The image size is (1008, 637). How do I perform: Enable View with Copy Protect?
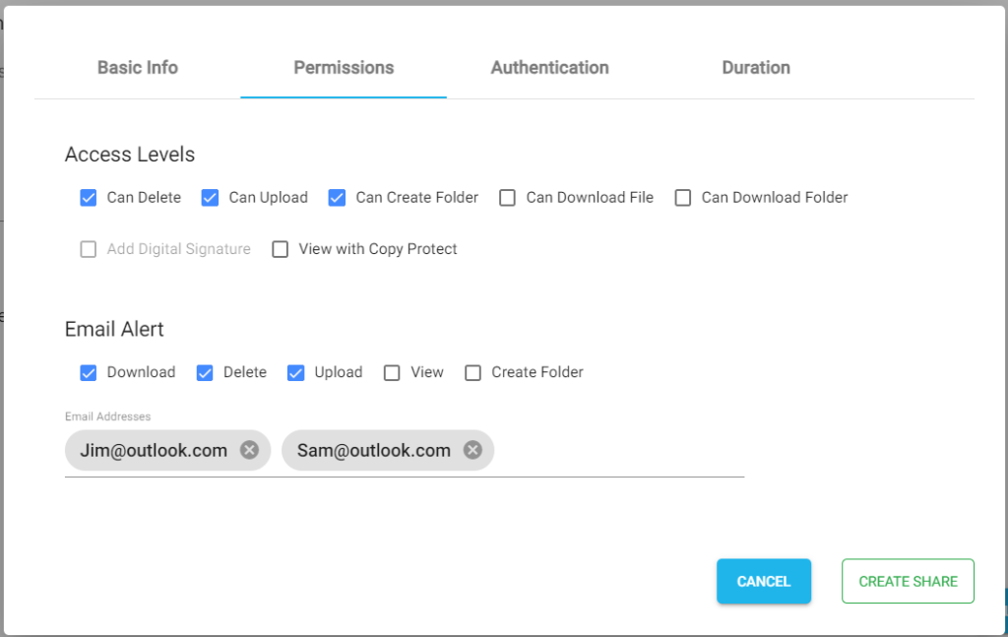(280, 249)
